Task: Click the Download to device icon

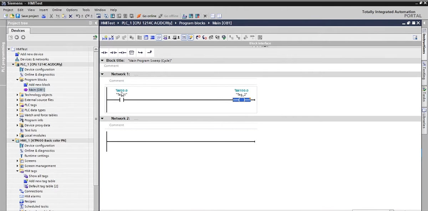Action: pyautogui.click(x=113, y=16)
